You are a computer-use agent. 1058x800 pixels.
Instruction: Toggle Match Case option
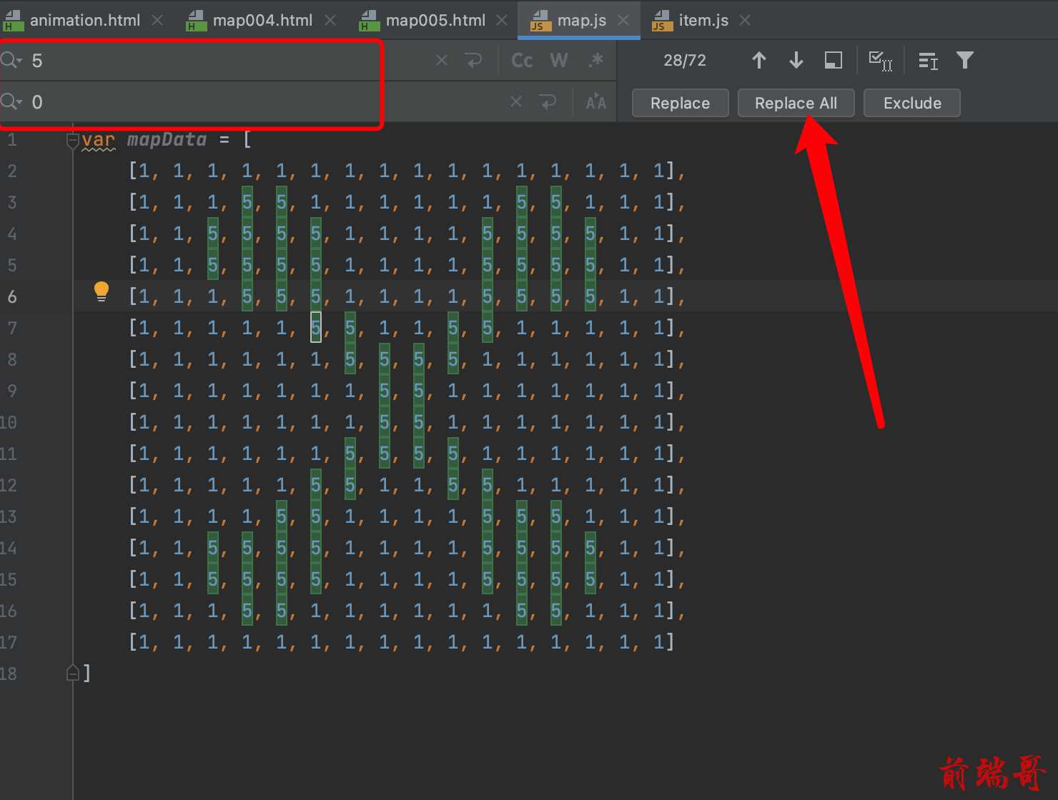[522, 61]
